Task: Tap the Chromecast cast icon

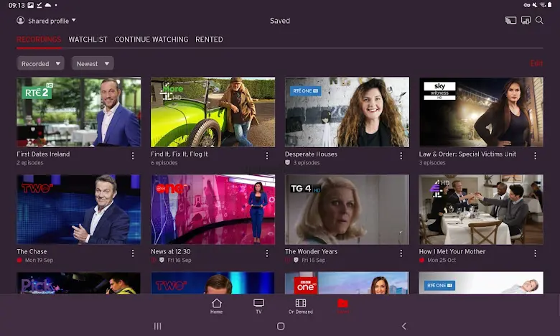Action: (x=510, y=20)
